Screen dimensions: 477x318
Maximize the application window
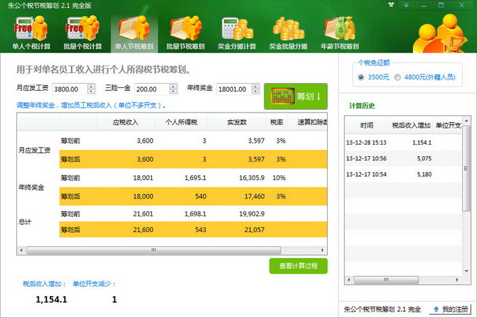pos(441,5)
